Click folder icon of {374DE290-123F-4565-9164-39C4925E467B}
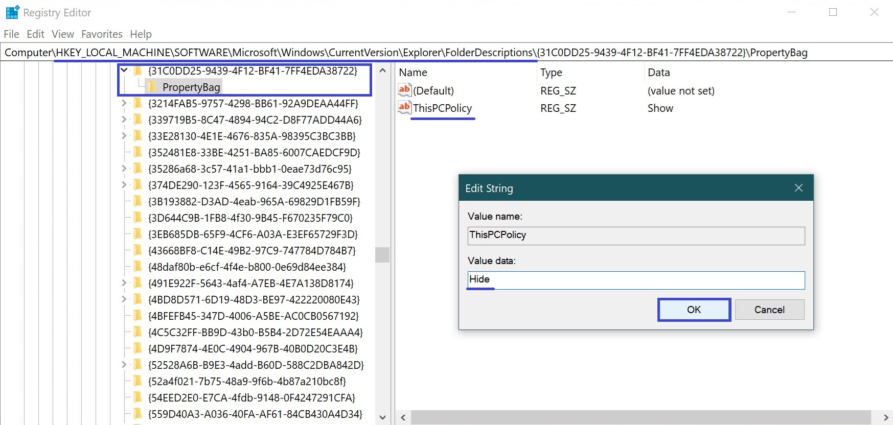The height and width of the screenshot is (425, 893). click(138, 185)
